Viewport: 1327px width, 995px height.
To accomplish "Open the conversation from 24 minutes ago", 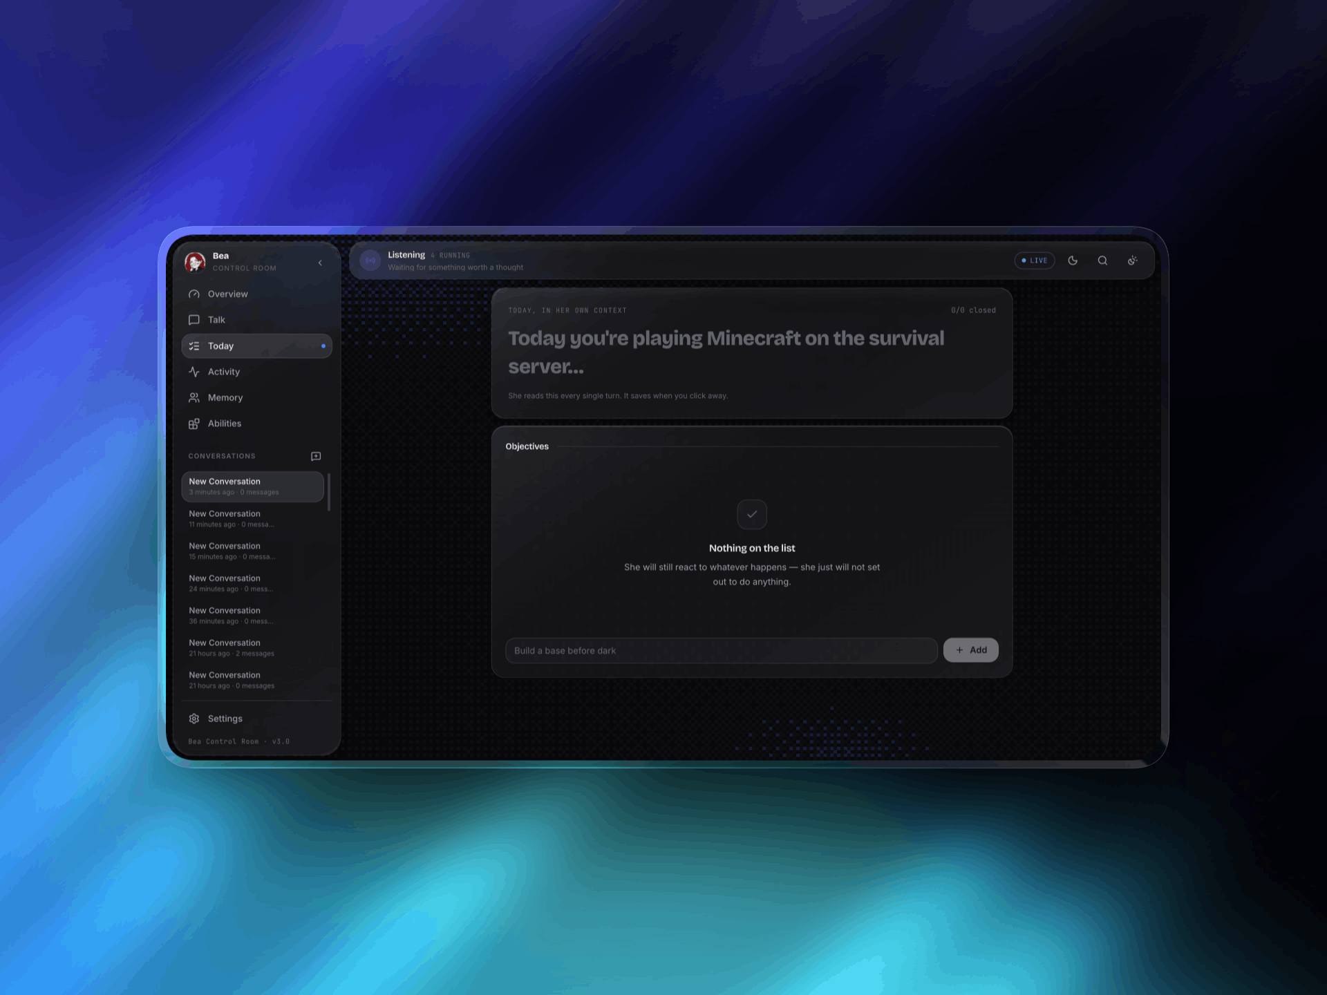I will (252, 583).
